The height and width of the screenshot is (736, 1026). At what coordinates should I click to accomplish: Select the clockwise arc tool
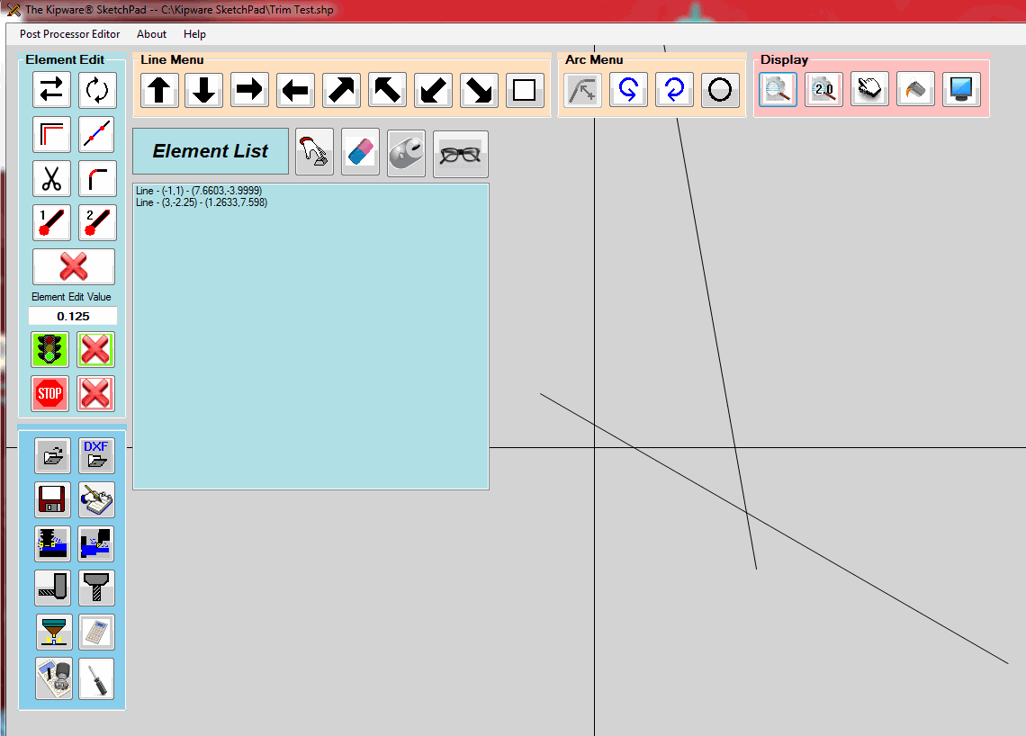(x=674, y=90)
